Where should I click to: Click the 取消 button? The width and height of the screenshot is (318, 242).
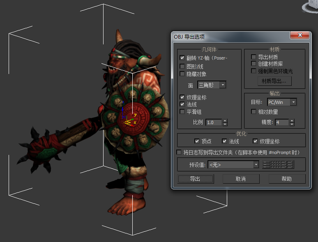tap(241, 179)
